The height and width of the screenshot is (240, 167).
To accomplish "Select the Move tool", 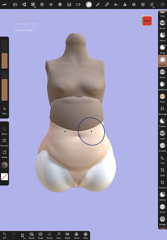I will click(x=163, y=37).
